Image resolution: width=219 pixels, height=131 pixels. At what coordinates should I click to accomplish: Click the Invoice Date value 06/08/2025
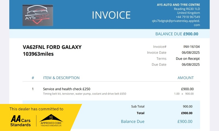tap(191, 53)
